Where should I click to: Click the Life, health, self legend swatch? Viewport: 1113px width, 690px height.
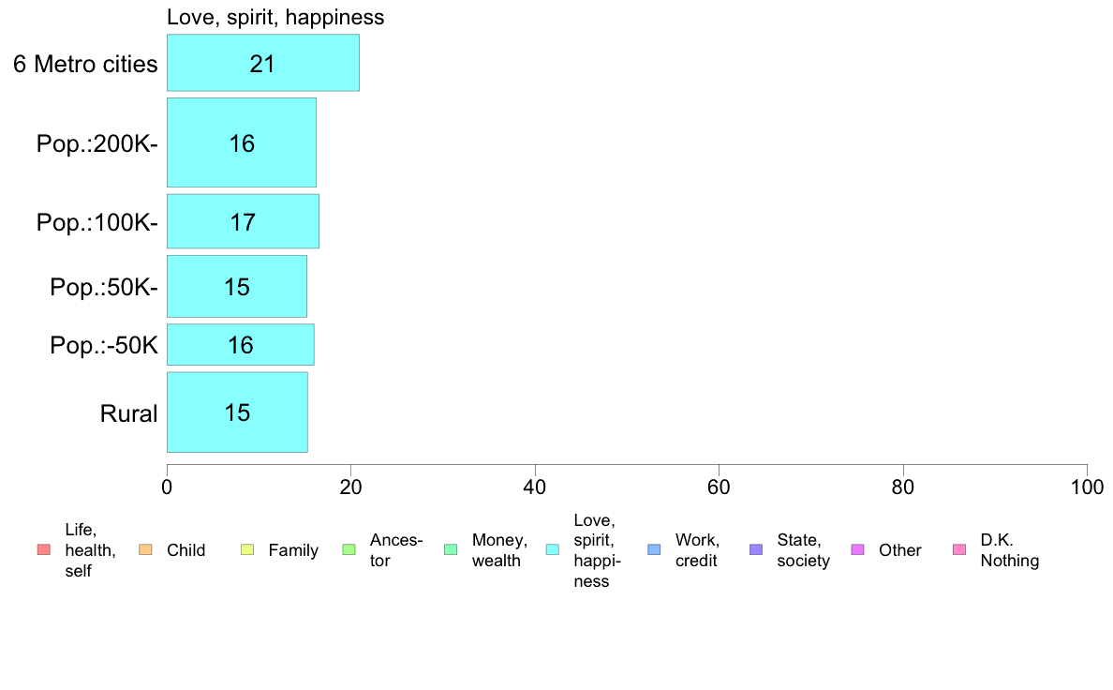tap(44, 550)
